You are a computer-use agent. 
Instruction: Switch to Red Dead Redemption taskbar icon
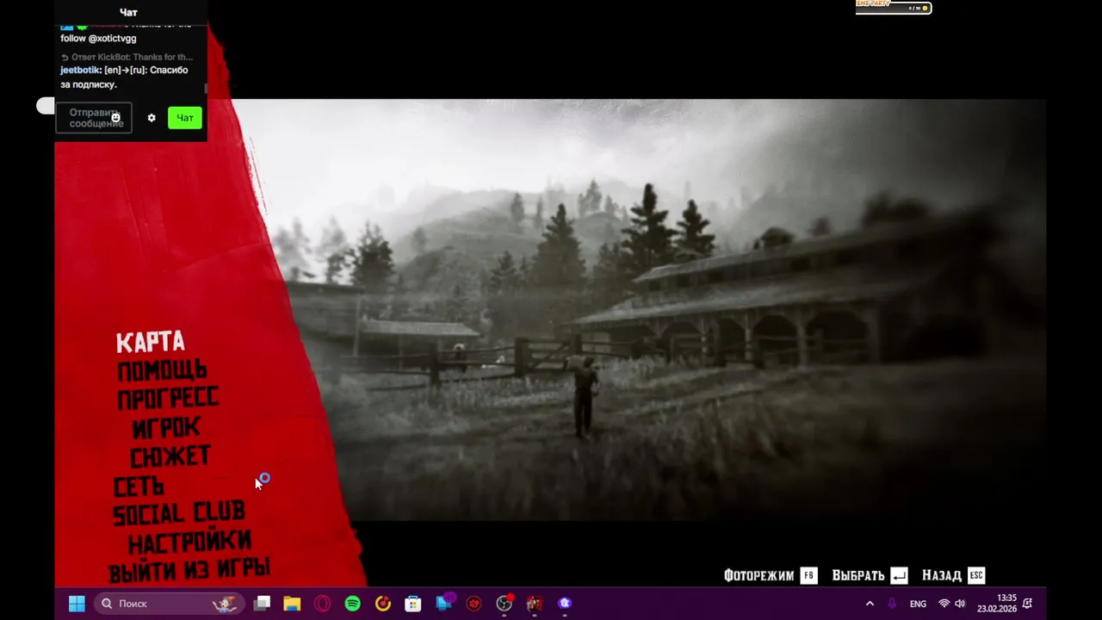(534, 604)
